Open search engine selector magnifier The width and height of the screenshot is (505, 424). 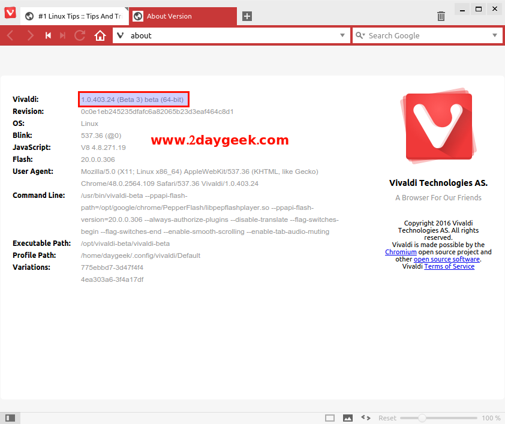coord(360,36)
